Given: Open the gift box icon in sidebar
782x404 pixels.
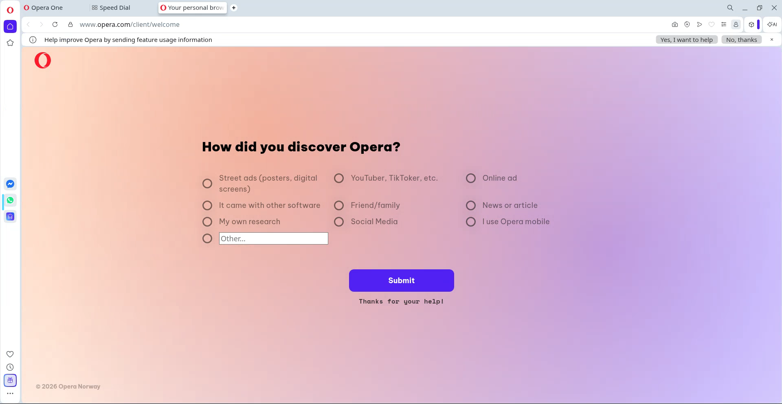Looking at the screenshot, I should pos(10,380).
